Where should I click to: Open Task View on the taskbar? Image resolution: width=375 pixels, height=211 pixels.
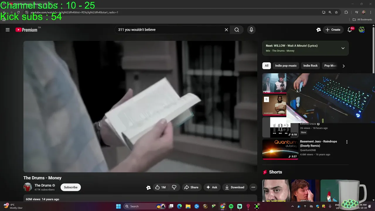click(171, 206)
